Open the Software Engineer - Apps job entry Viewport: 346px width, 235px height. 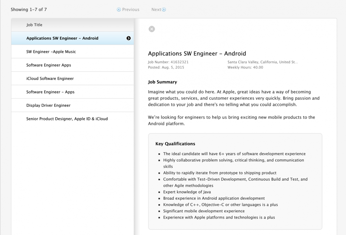pos(50,92)
